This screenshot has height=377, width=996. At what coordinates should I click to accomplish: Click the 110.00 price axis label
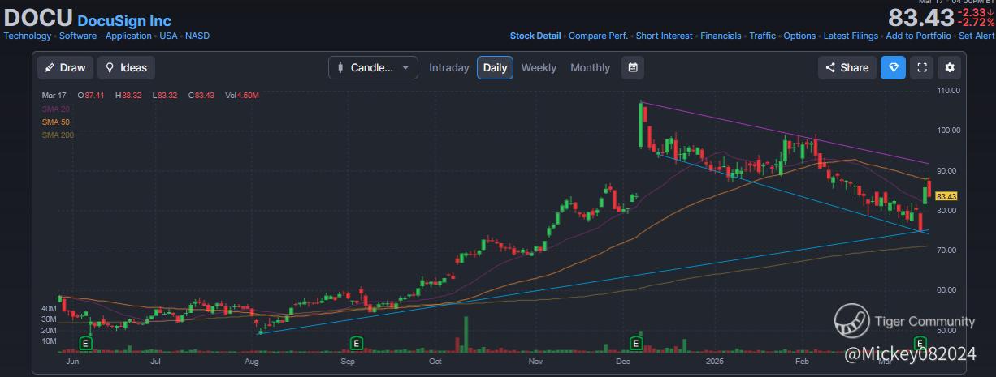(x=949, y=91)
